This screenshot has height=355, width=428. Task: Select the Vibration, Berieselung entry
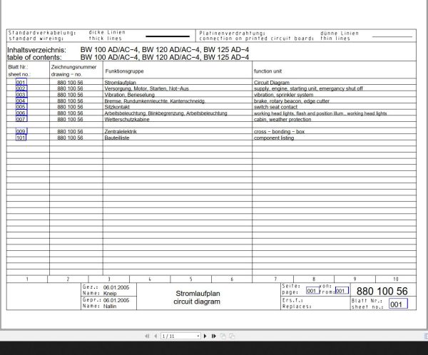pos(129,95)
